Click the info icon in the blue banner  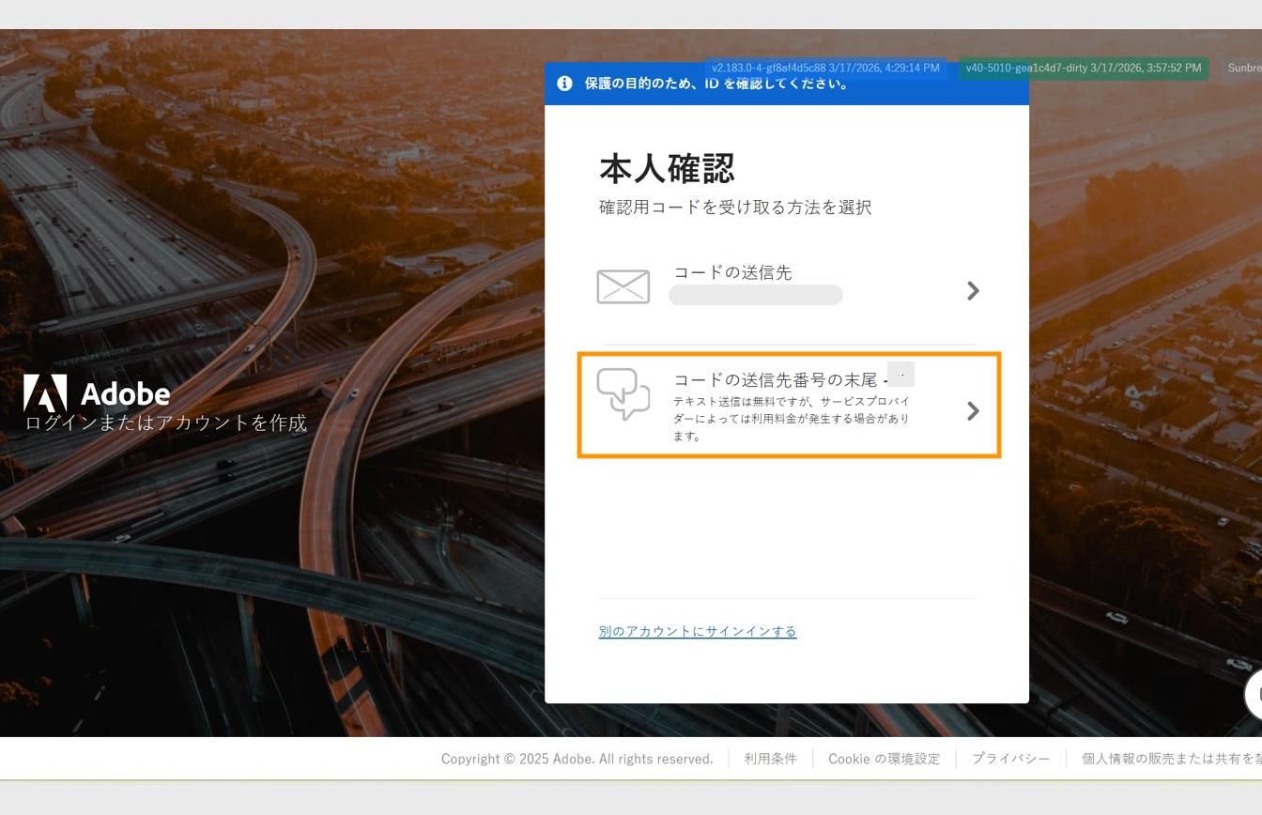click(563, 83)
